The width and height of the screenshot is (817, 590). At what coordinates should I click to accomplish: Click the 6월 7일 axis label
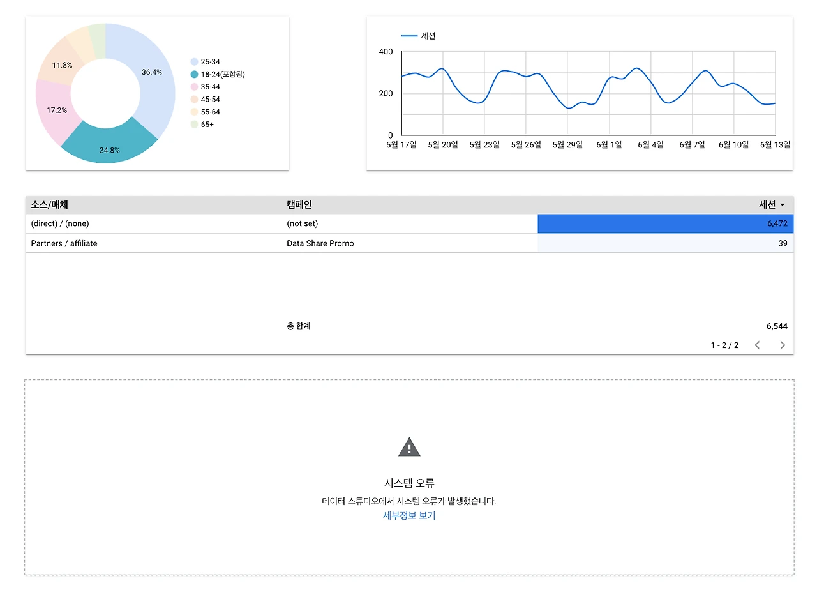[x=692, y=145]
